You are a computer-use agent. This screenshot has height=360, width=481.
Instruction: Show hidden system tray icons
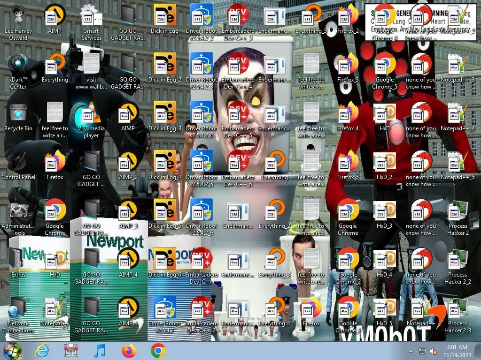coord(411,351)
